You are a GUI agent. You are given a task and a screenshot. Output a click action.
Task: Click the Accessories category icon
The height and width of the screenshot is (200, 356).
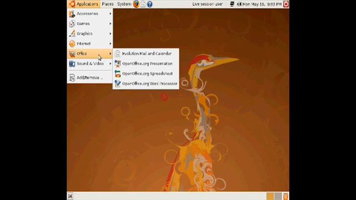(x=72, y=13)
